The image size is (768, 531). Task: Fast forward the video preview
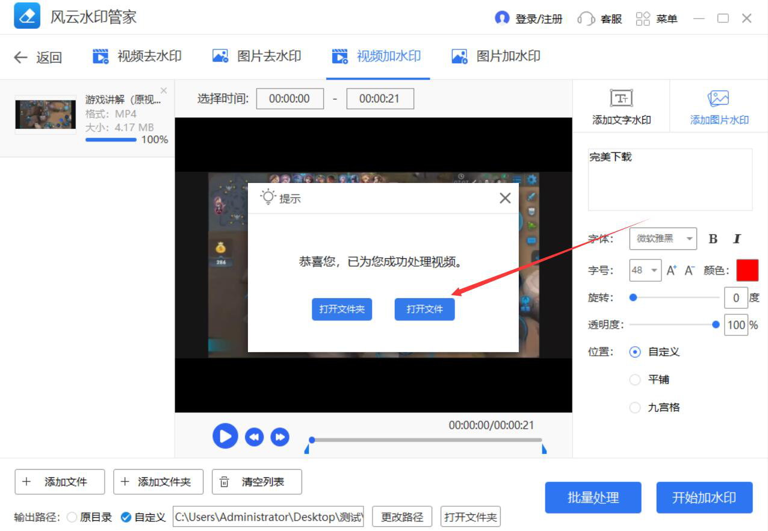pos(280,437)
